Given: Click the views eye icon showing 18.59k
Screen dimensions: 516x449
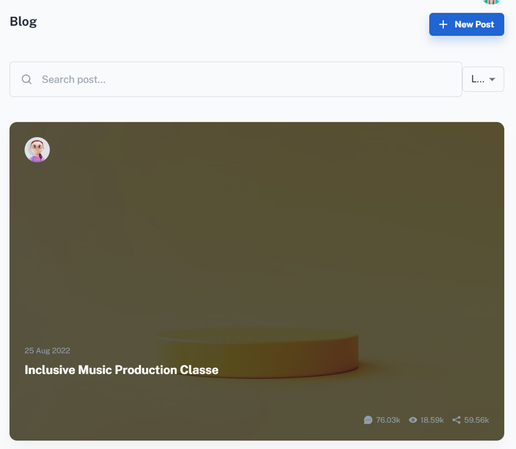Looking at the screenshot, I should click(413, 420).
